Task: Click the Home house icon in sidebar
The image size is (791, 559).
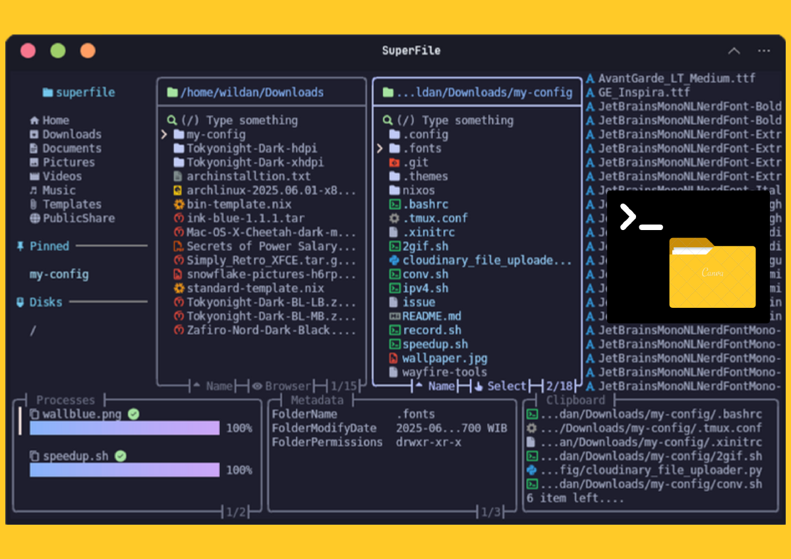Action: pyautogui.click(x=34, y=121)
